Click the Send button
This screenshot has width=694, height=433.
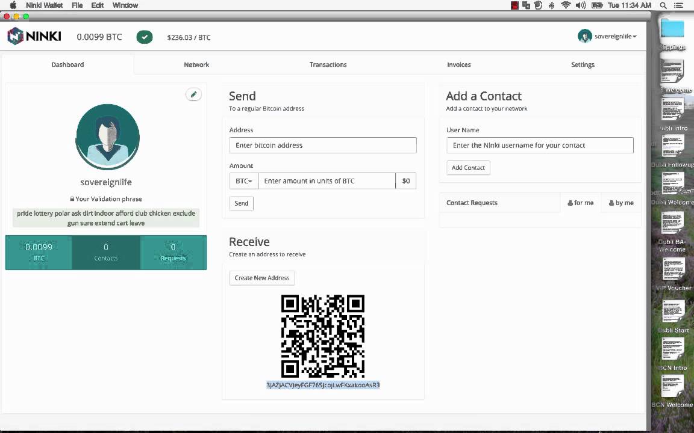pos(241,203)
